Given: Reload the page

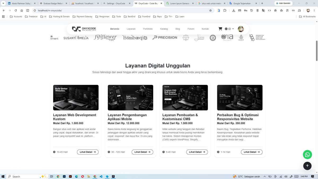Looking at the screenshot, I should [x=16, y=10].
